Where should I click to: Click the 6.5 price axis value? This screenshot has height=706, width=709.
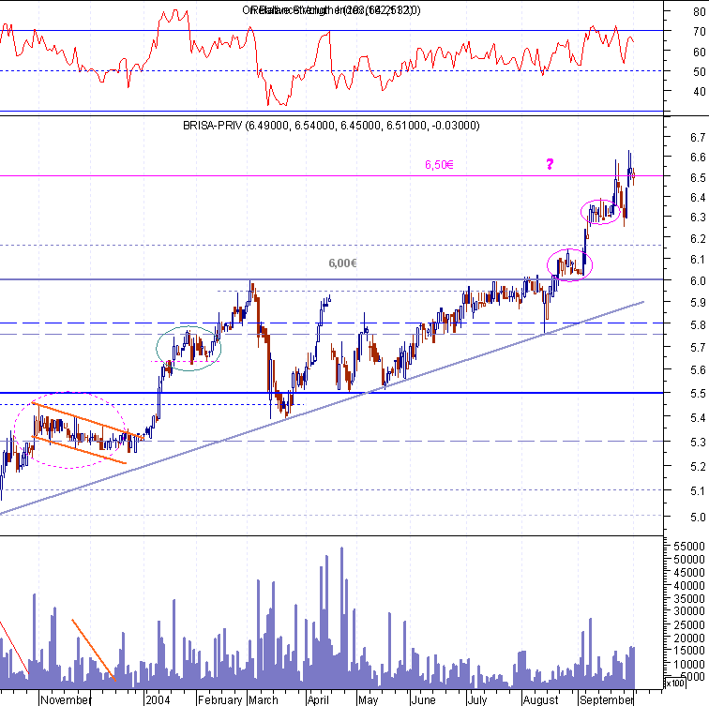698,177
